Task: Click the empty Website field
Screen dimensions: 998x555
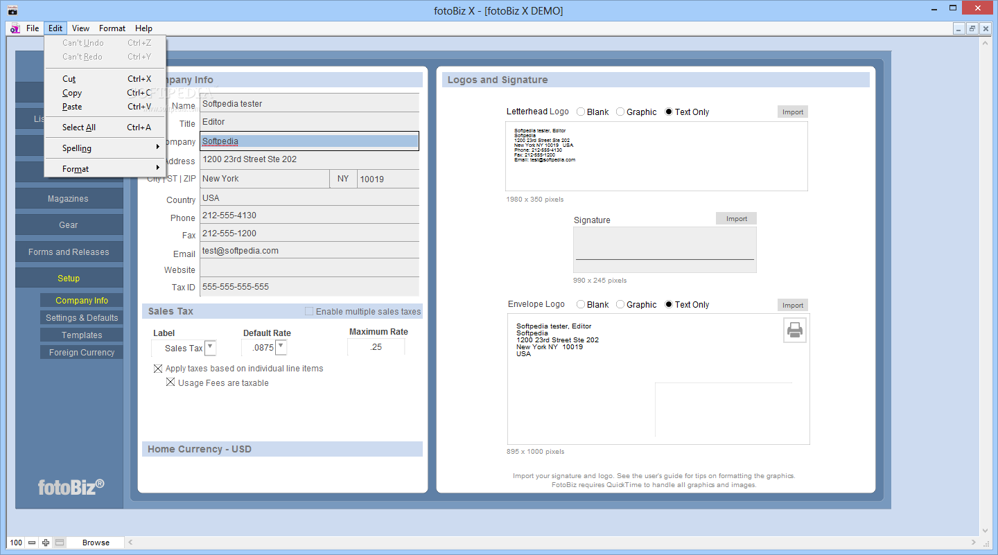Action: click(x=310, y=268)
